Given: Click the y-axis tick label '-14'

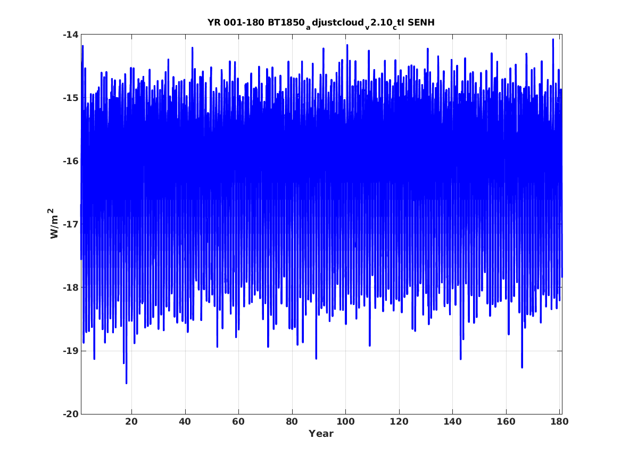Looking at the screenshot, I should tap(70, 35).
